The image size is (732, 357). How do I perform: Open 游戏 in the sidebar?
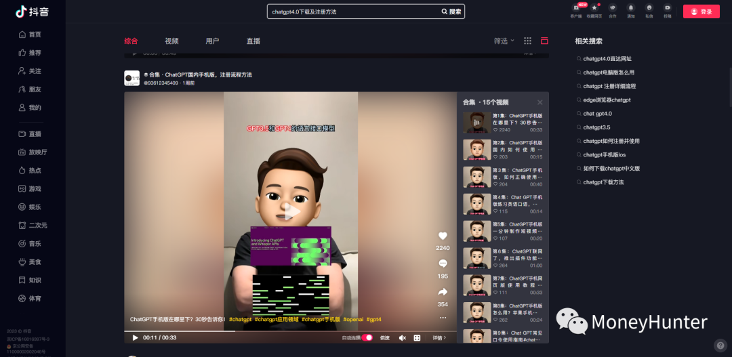(30, 188)
